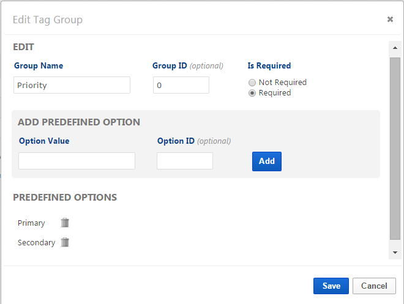Viewport: 404px width, 304px height.
Task: Choose the Required radio option
Action: pyautogui.click(x=252, y=93)
